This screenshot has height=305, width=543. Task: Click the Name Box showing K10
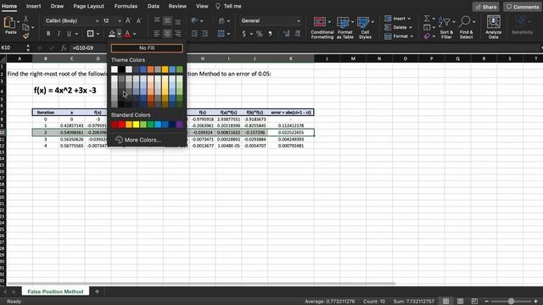pos(13,47)
